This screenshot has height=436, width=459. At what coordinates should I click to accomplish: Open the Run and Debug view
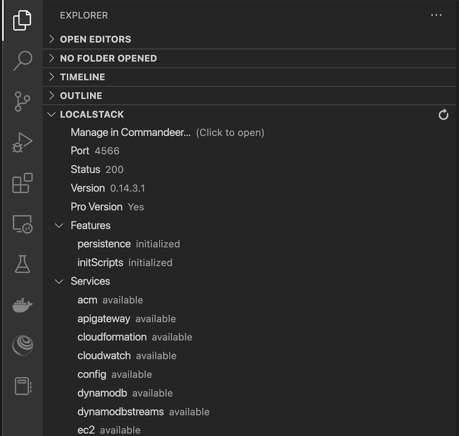22,142
